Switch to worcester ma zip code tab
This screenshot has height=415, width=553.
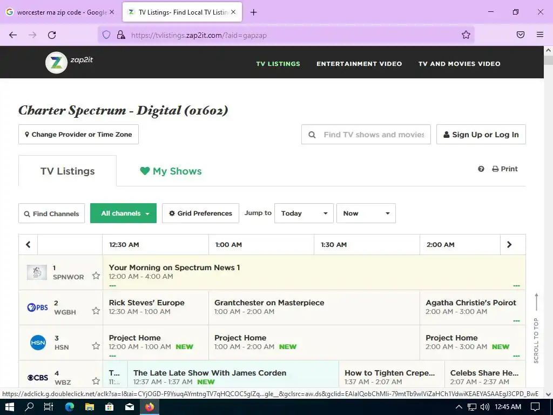60,12
